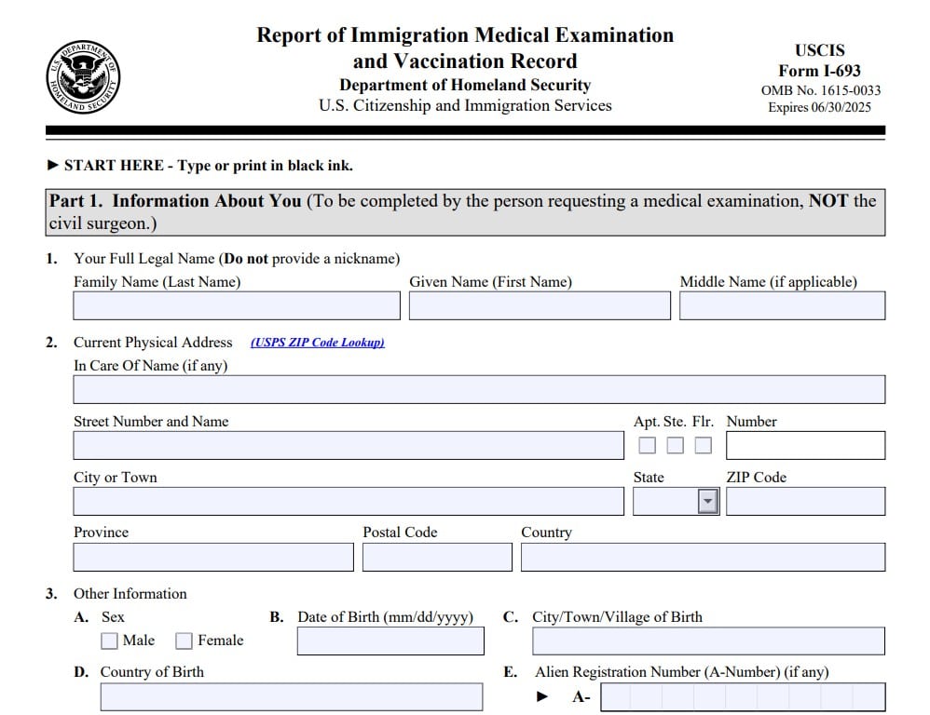Click the apartment Number field
The width and height of the screenshot is (930, 715).
(805, 445)
